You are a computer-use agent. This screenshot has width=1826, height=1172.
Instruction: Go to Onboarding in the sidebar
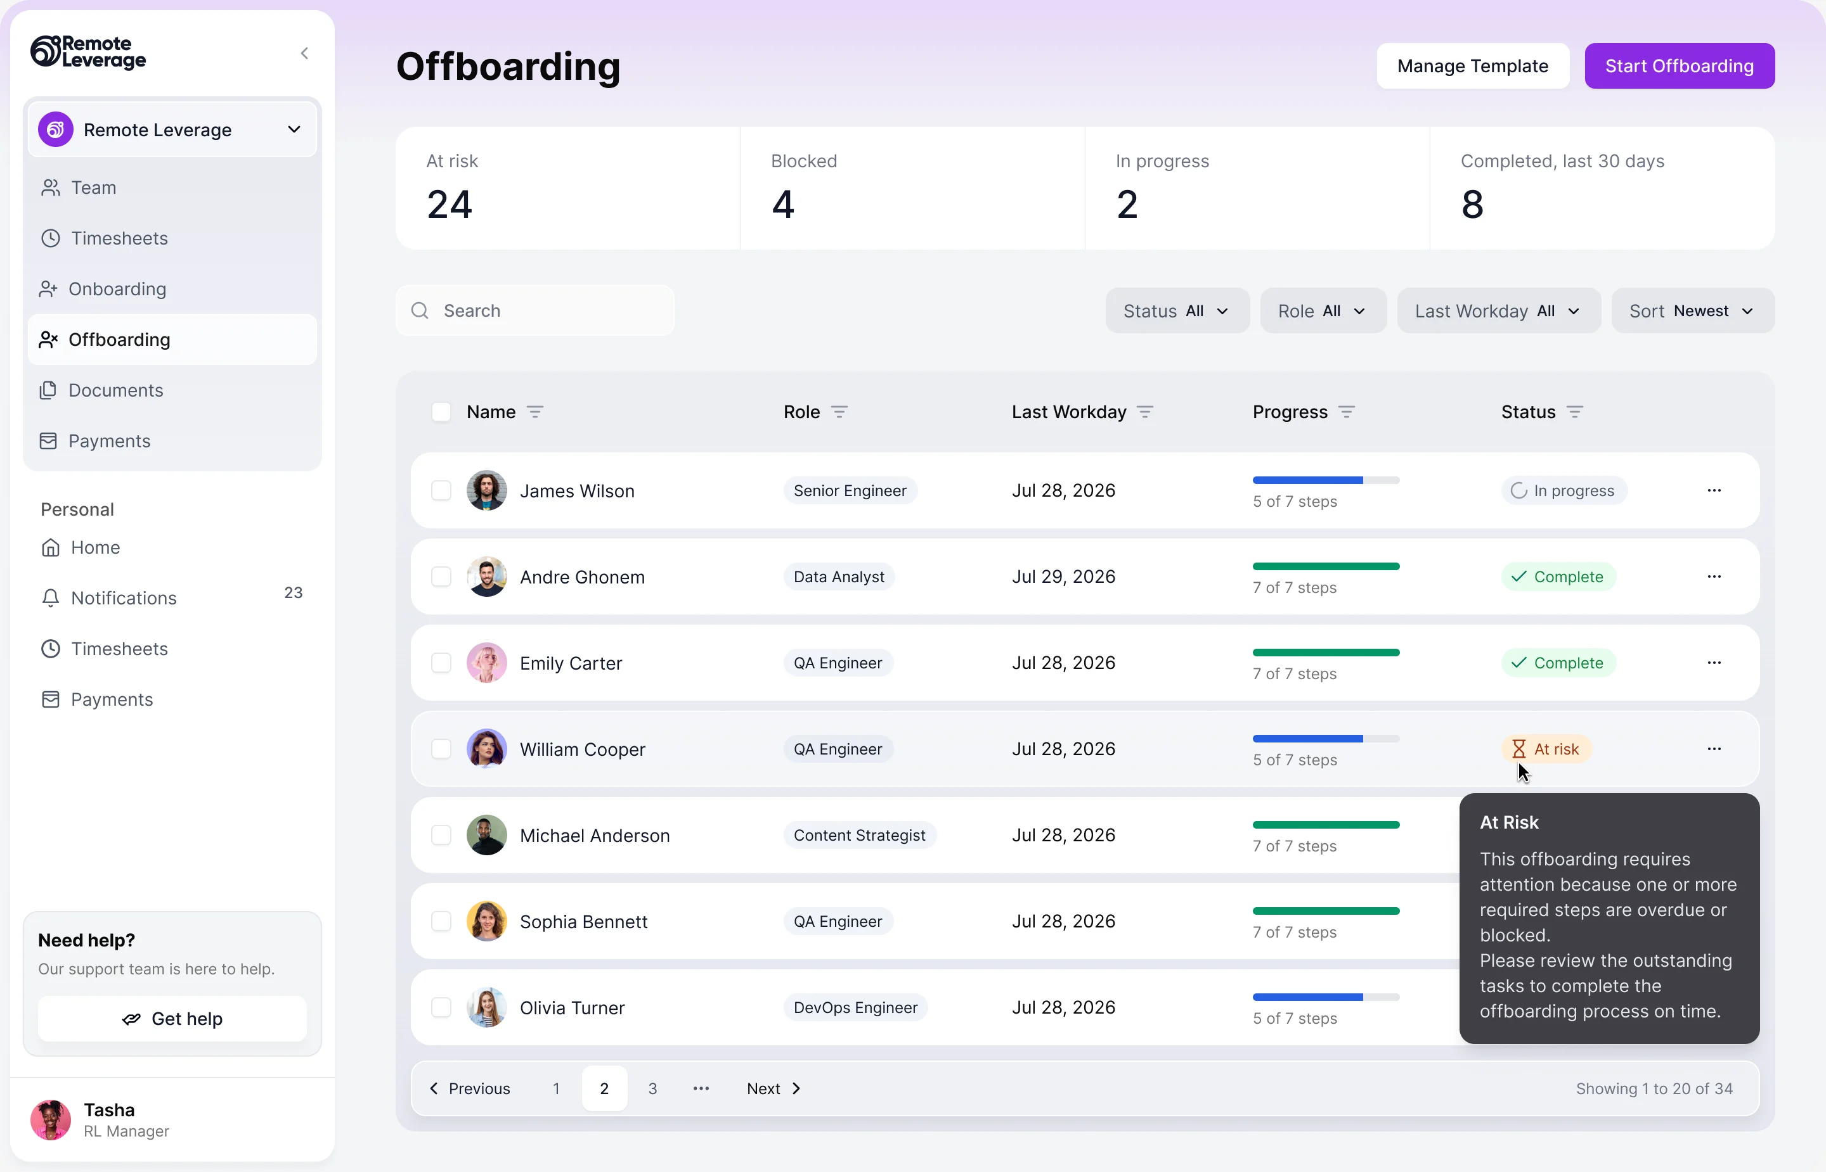tap(172, 288)
